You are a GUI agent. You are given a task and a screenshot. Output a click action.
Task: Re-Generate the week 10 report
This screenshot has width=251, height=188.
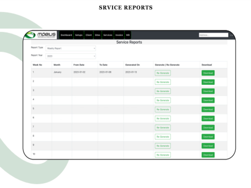pyautogui.click(x=163, y=155)
